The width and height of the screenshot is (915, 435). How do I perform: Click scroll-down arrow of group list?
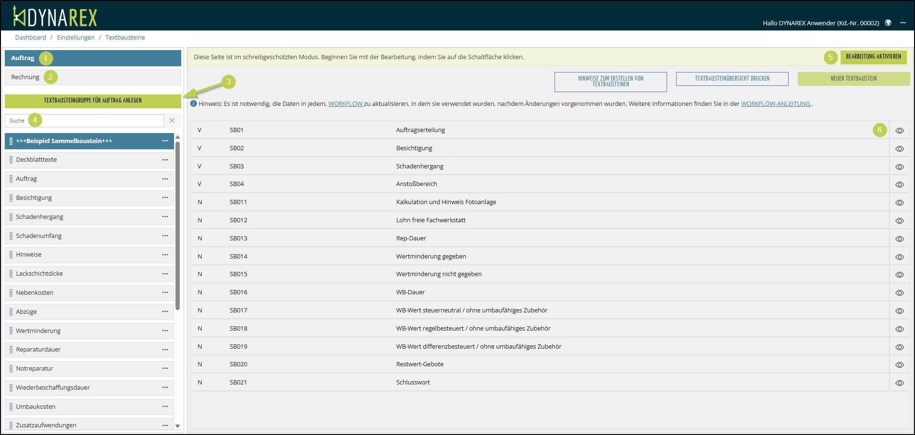(177, 426)
